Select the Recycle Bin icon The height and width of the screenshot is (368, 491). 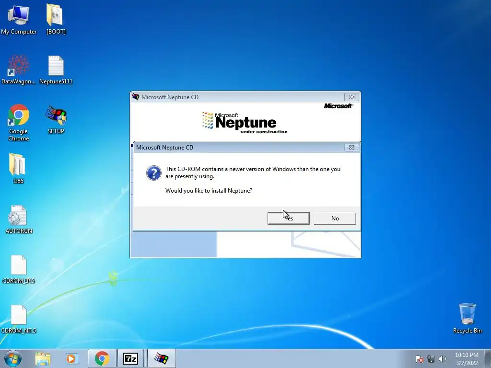click(x=467, y=318)
